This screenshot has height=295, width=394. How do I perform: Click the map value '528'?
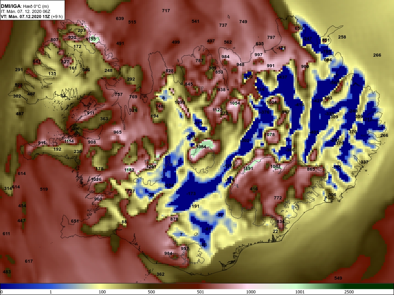(19, 85)
